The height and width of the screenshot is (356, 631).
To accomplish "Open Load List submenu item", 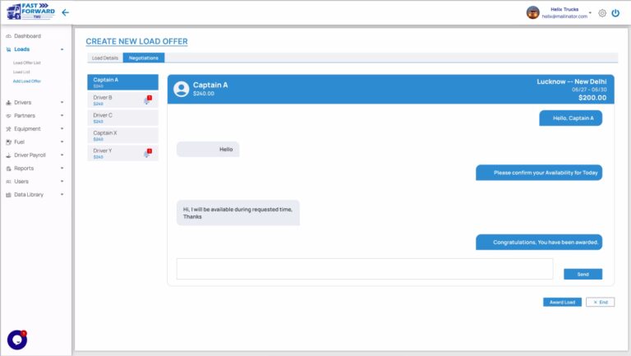I will click(21, 72).
